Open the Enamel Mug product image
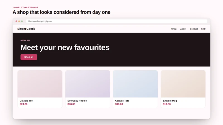223x125 pixels. click(183, 84)
